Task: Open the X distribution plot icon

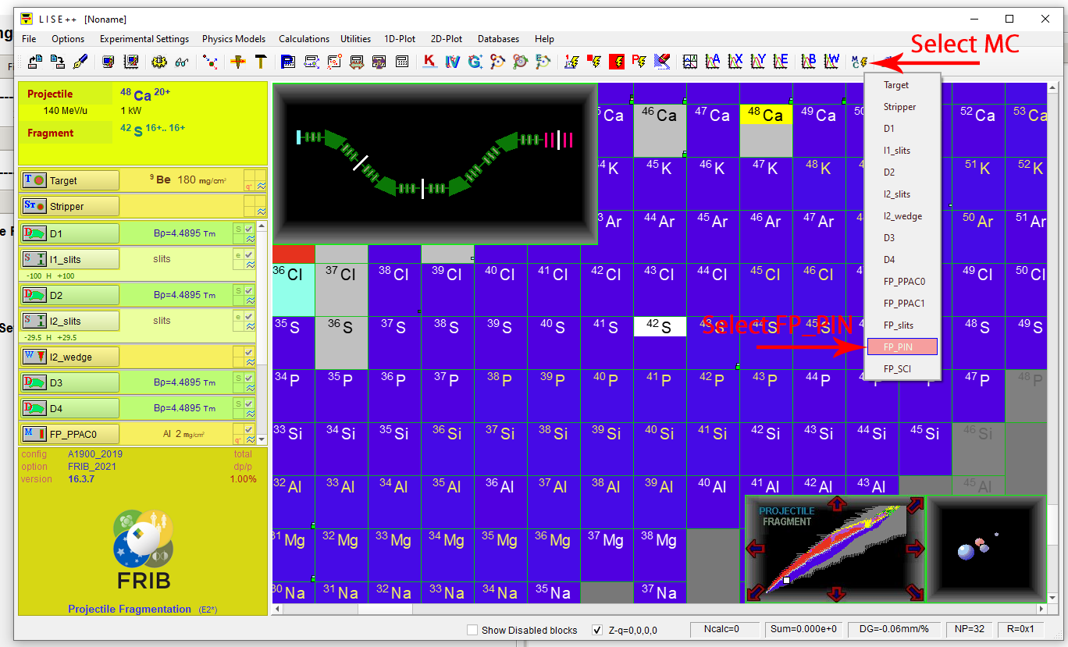Action: coord(735,62)
